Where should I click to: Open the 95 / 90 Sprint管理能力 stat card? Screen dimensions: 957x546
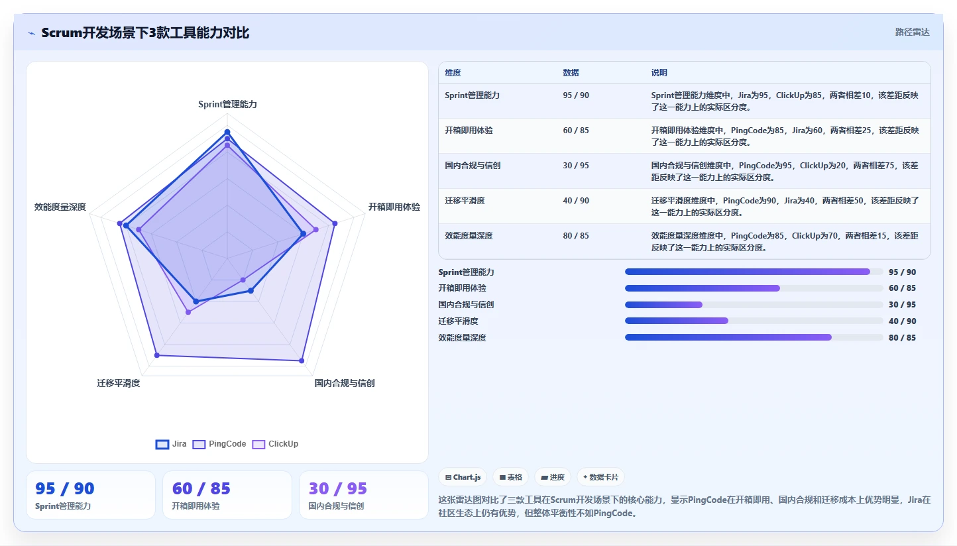tap(91, 495)
